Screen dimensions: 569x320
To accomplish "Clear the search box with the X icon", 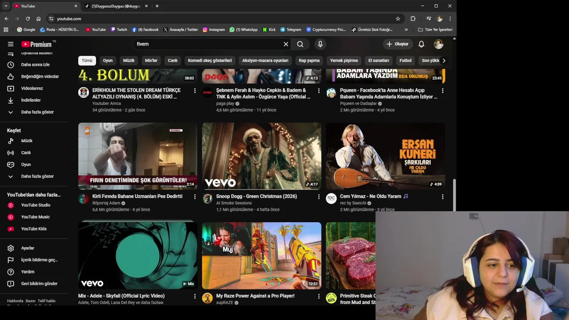I will coord(286,44).
